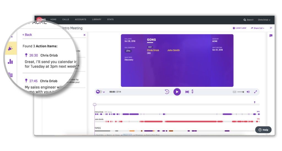The width and height of the screenshot is (282, 151).
Task: Expand the chevron beside comments toggle
Action: (104, 92)
